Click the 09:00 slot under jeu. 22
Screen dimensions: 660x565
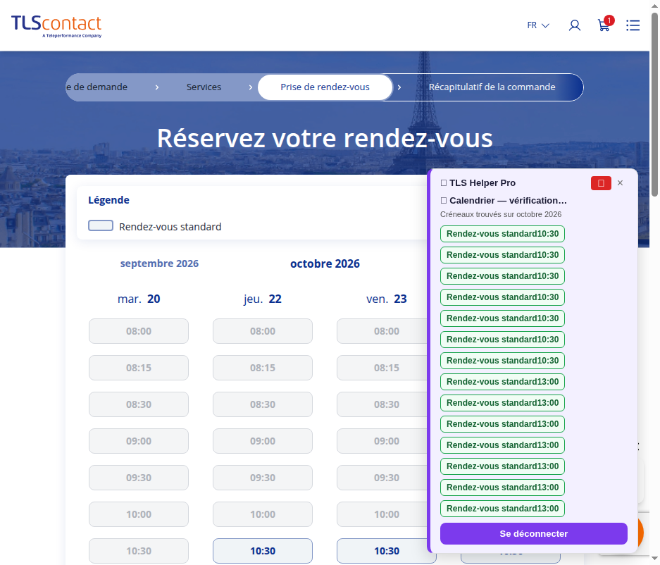click(263, 441)
